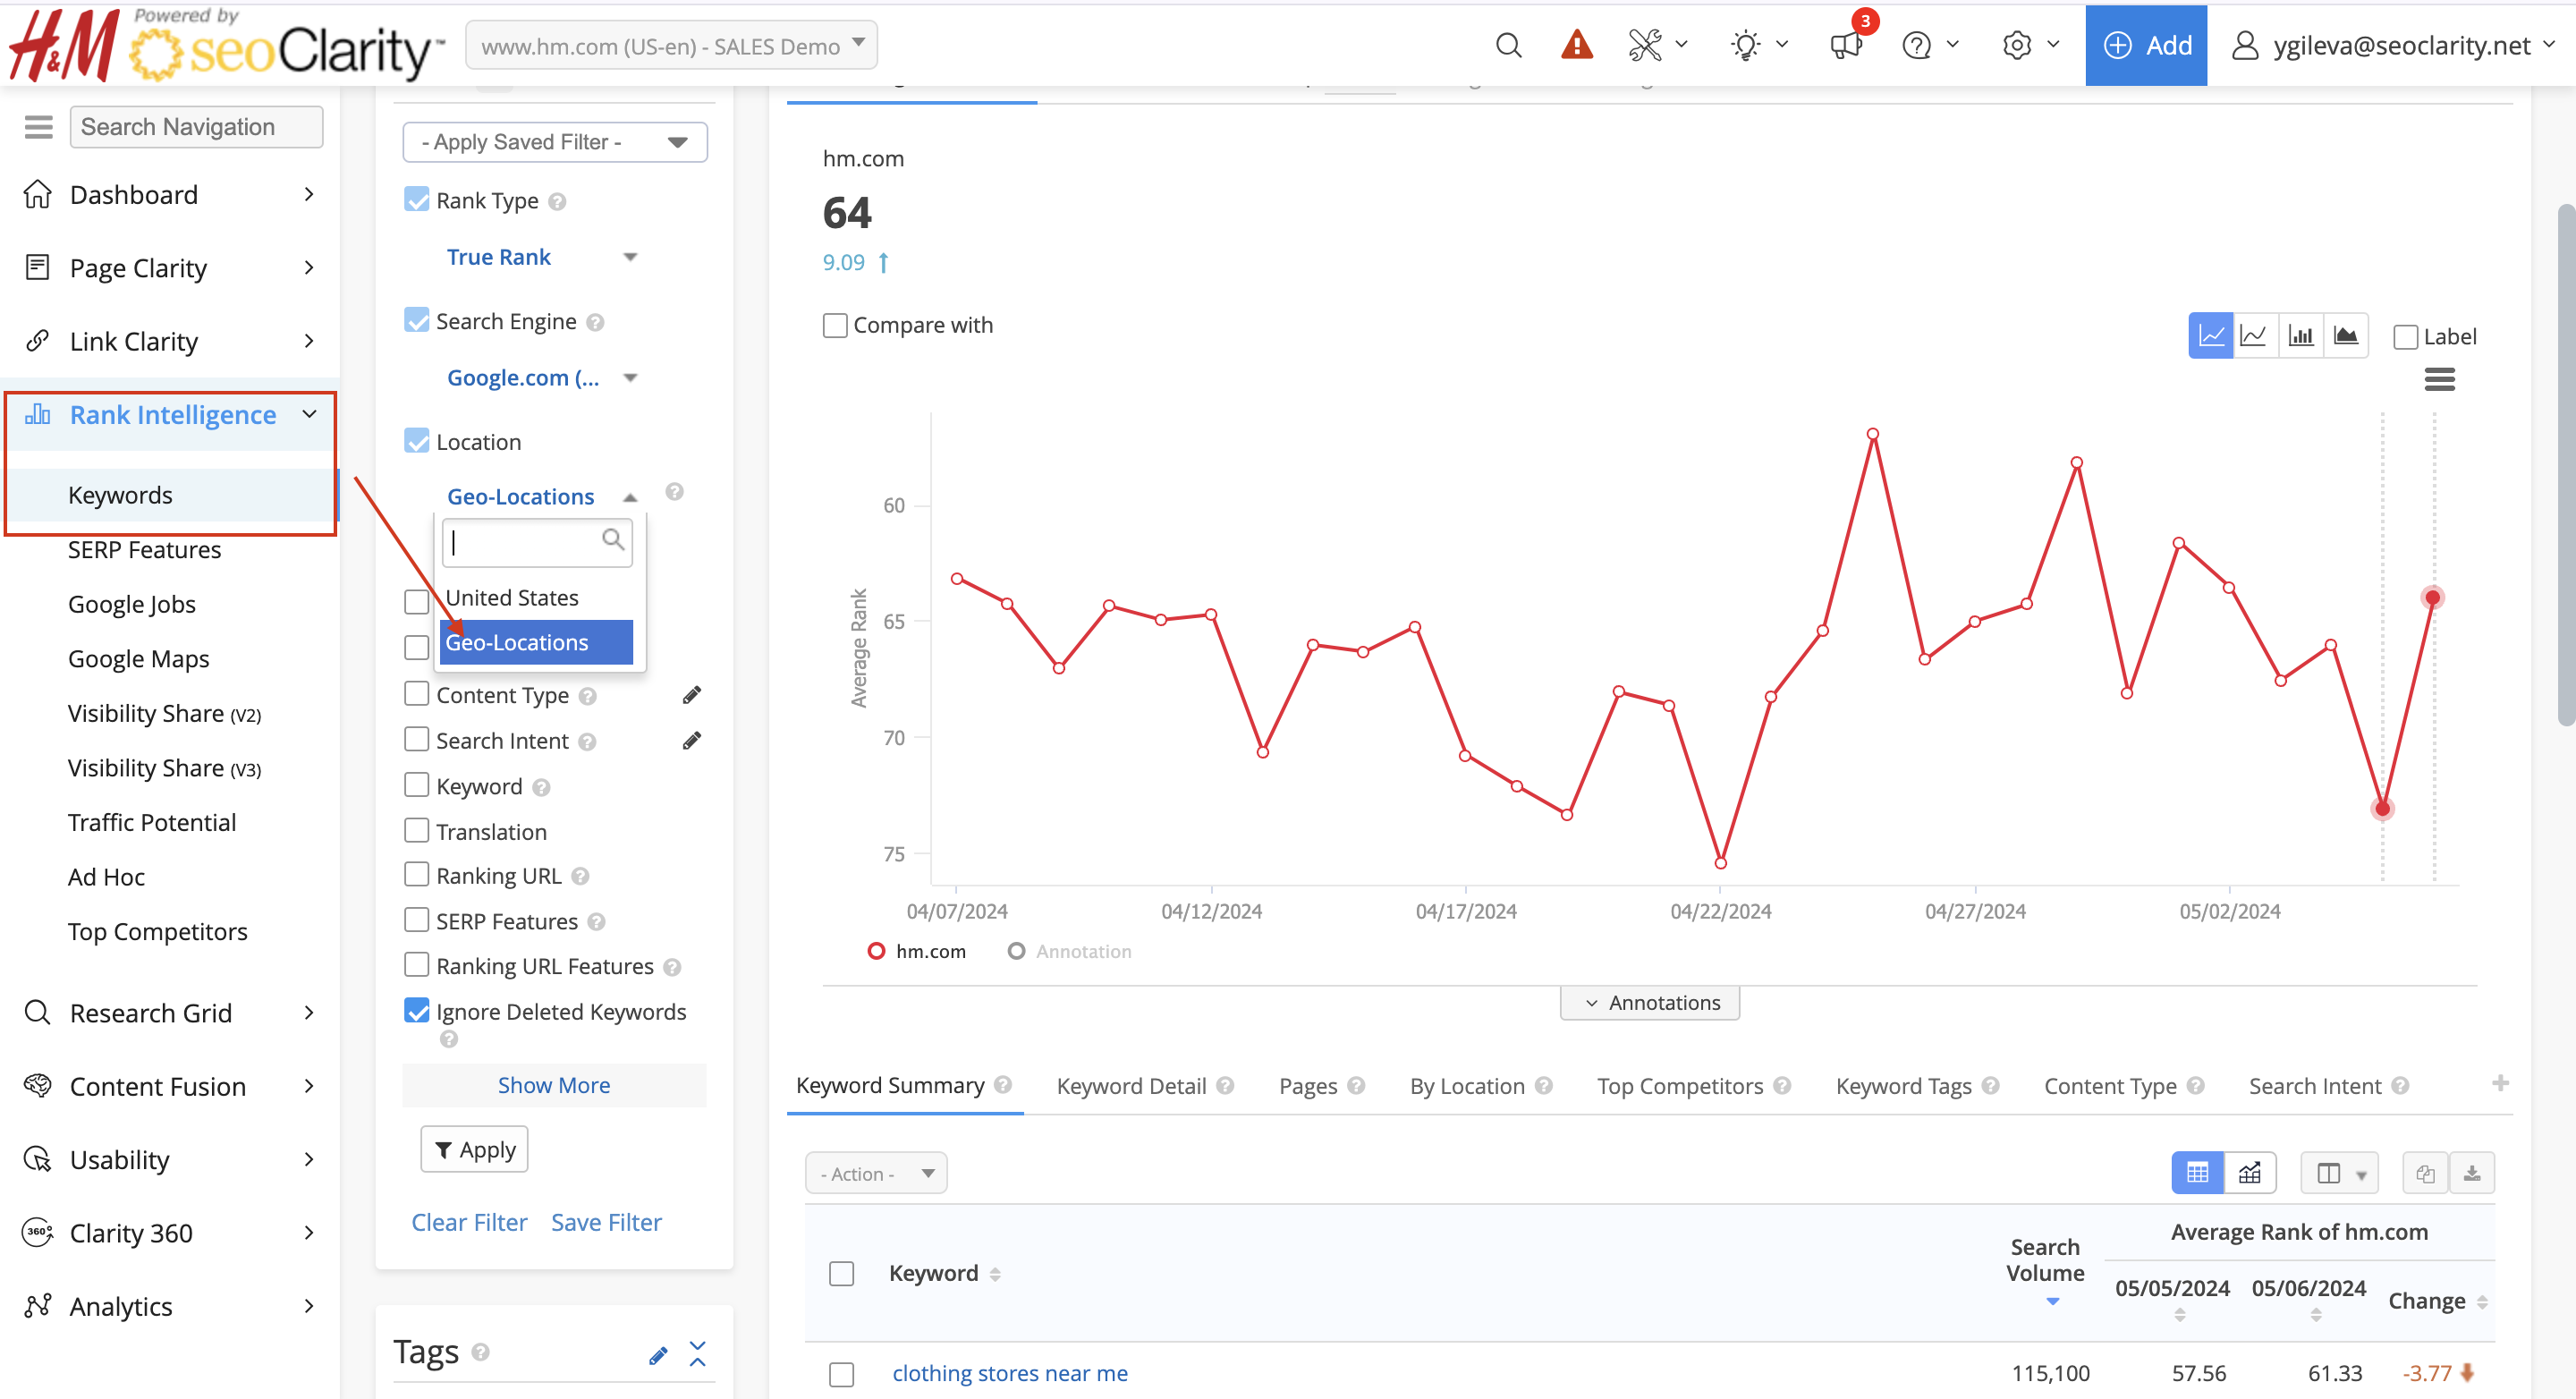This screenshot has height=1399, width=2576.
Task: Toggle the Search Engine checkbox
Action: [x=416, y=320]
